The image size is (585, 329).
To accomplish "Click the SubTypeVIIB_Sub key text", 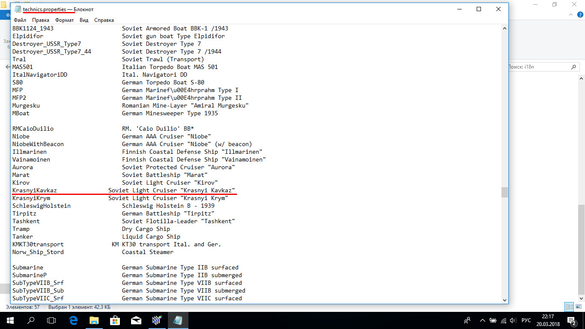I will click(x=38, y=290).
